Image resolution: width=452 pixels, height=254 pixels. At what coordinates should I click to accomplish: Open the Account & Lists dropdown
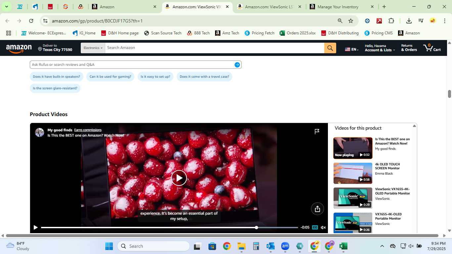click(380, 48)
